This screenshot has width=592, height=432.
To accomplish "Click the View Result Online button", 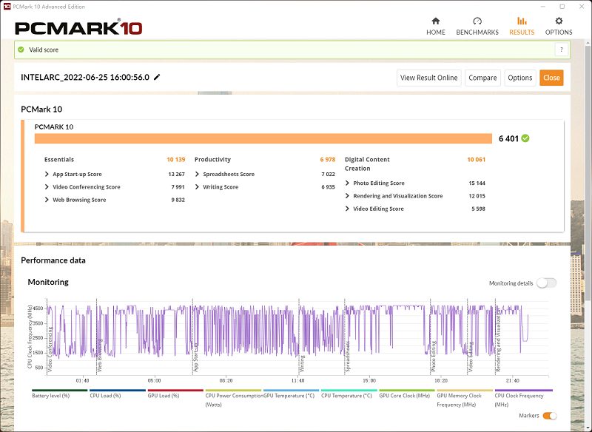I will (428, 78).
